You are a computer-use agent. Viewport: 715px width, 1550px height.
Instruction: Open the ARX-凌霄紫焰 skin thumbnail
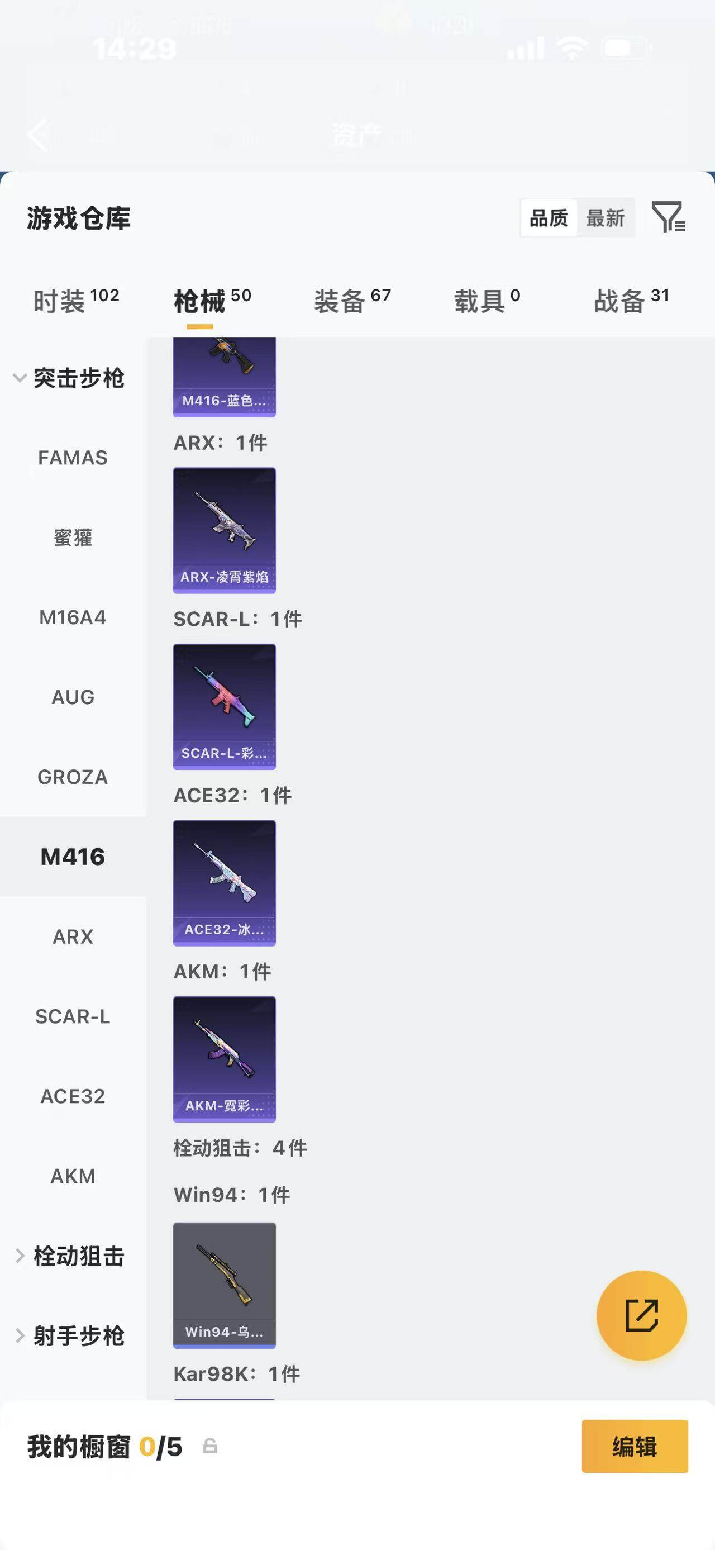click(225, 530)
